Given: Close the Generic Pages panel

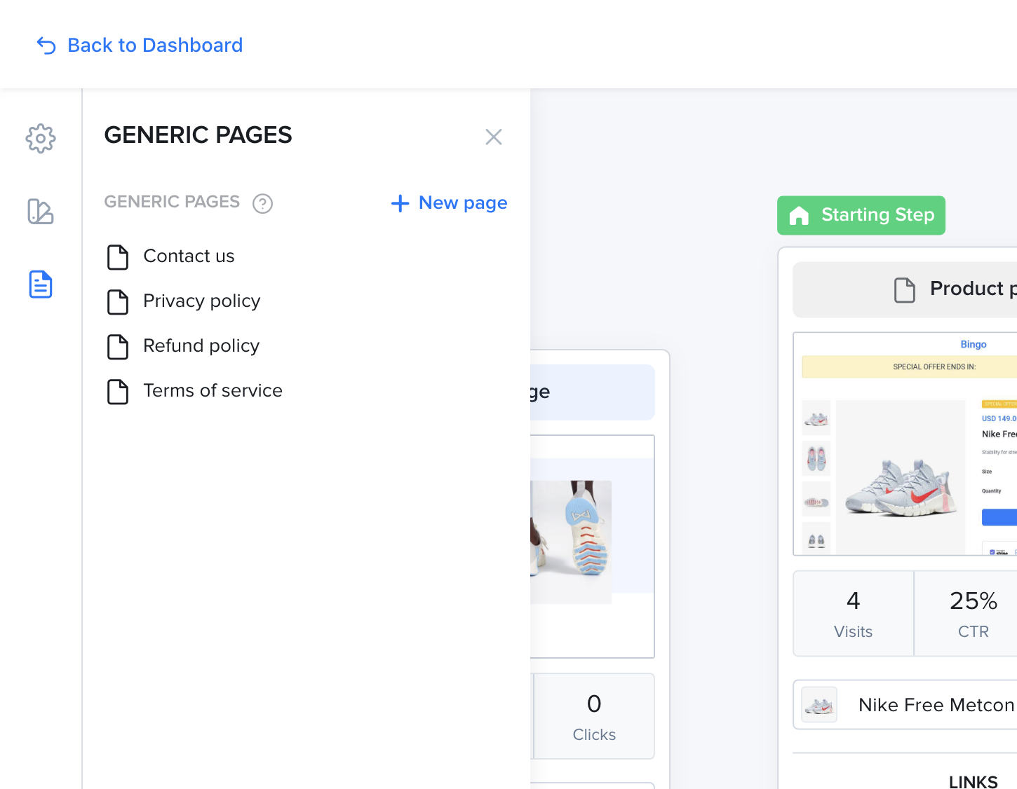Looking at the screenshot, I should (494, 137).
